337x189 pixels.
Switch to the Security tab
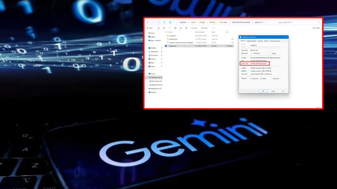(260, 41)
